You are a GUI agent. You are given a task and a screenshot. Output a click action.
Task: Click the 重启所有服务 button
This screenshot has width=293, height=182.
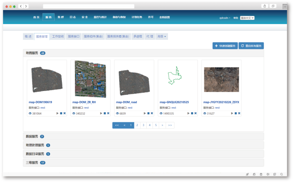tap(251, 45)
